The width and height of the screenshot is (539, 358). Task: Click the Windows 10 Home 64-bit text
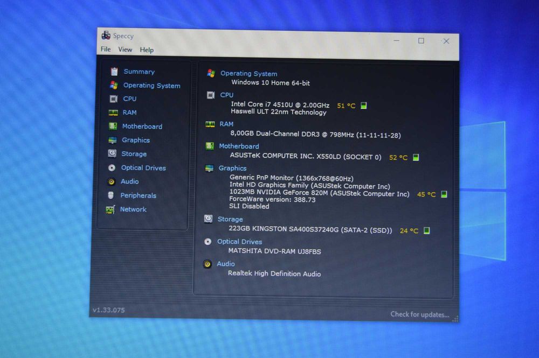click(x=271, y=83)
